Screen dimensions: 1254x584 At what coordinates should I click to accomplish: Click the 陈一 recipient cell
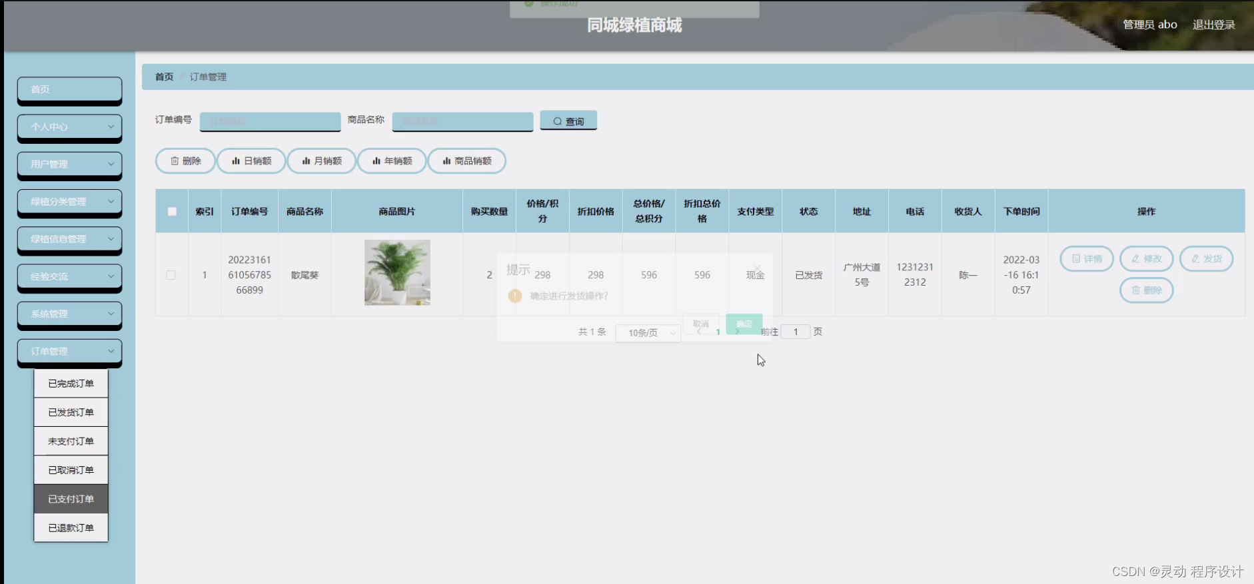(968, 275)
